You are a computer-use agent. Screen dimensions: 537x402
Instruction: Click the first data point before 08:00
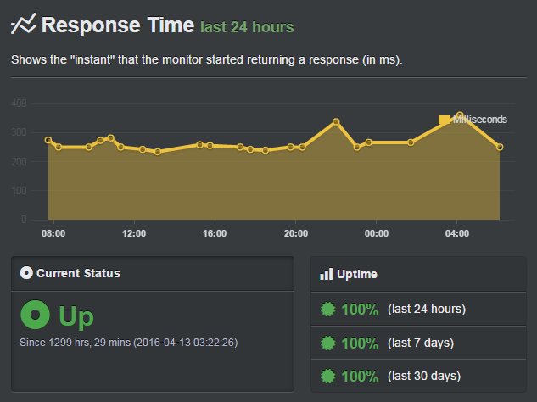(x=48, y=140)
